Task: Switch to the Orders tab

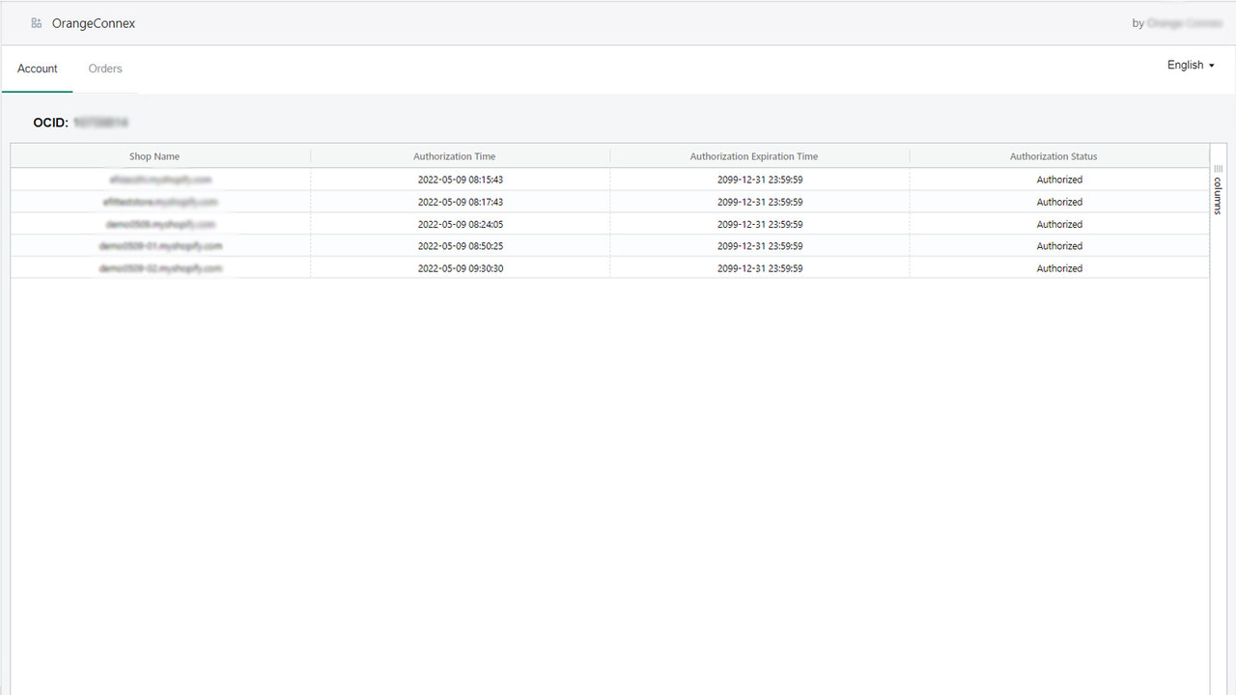Action: [x=104, y=69]
